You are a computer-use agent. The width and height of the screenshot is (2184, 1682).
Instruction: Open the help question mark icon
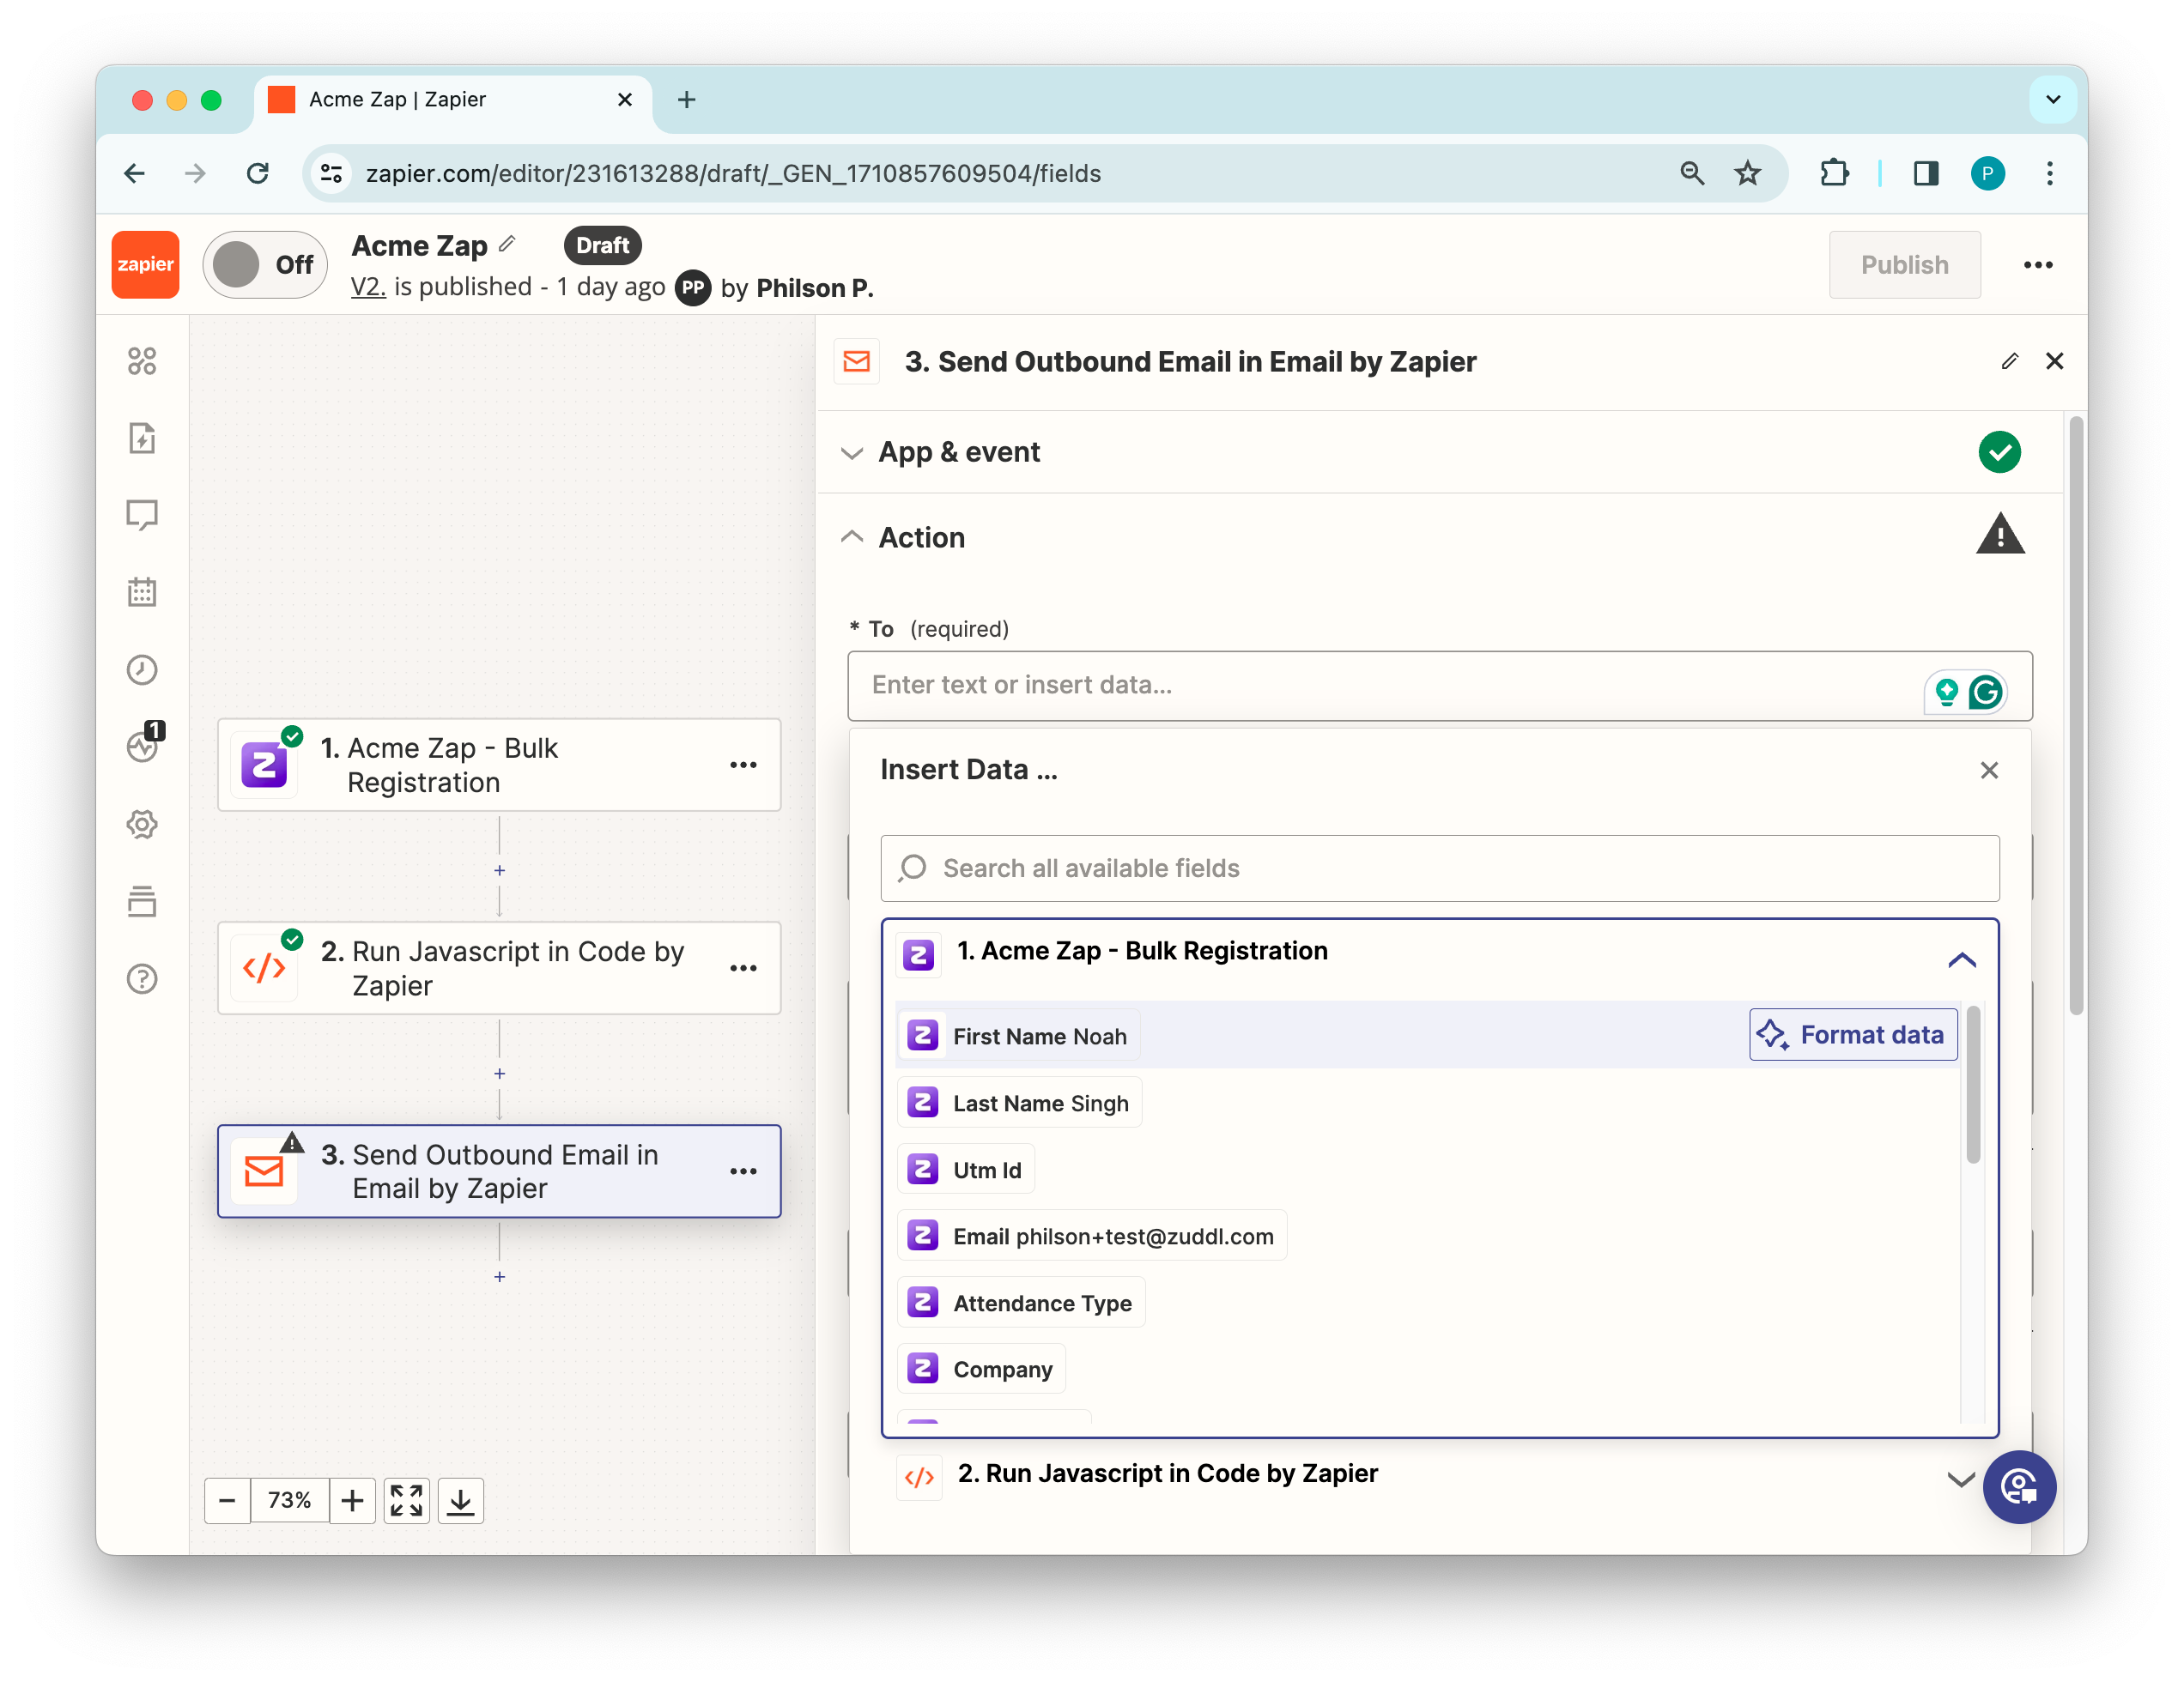coord(142,978)
